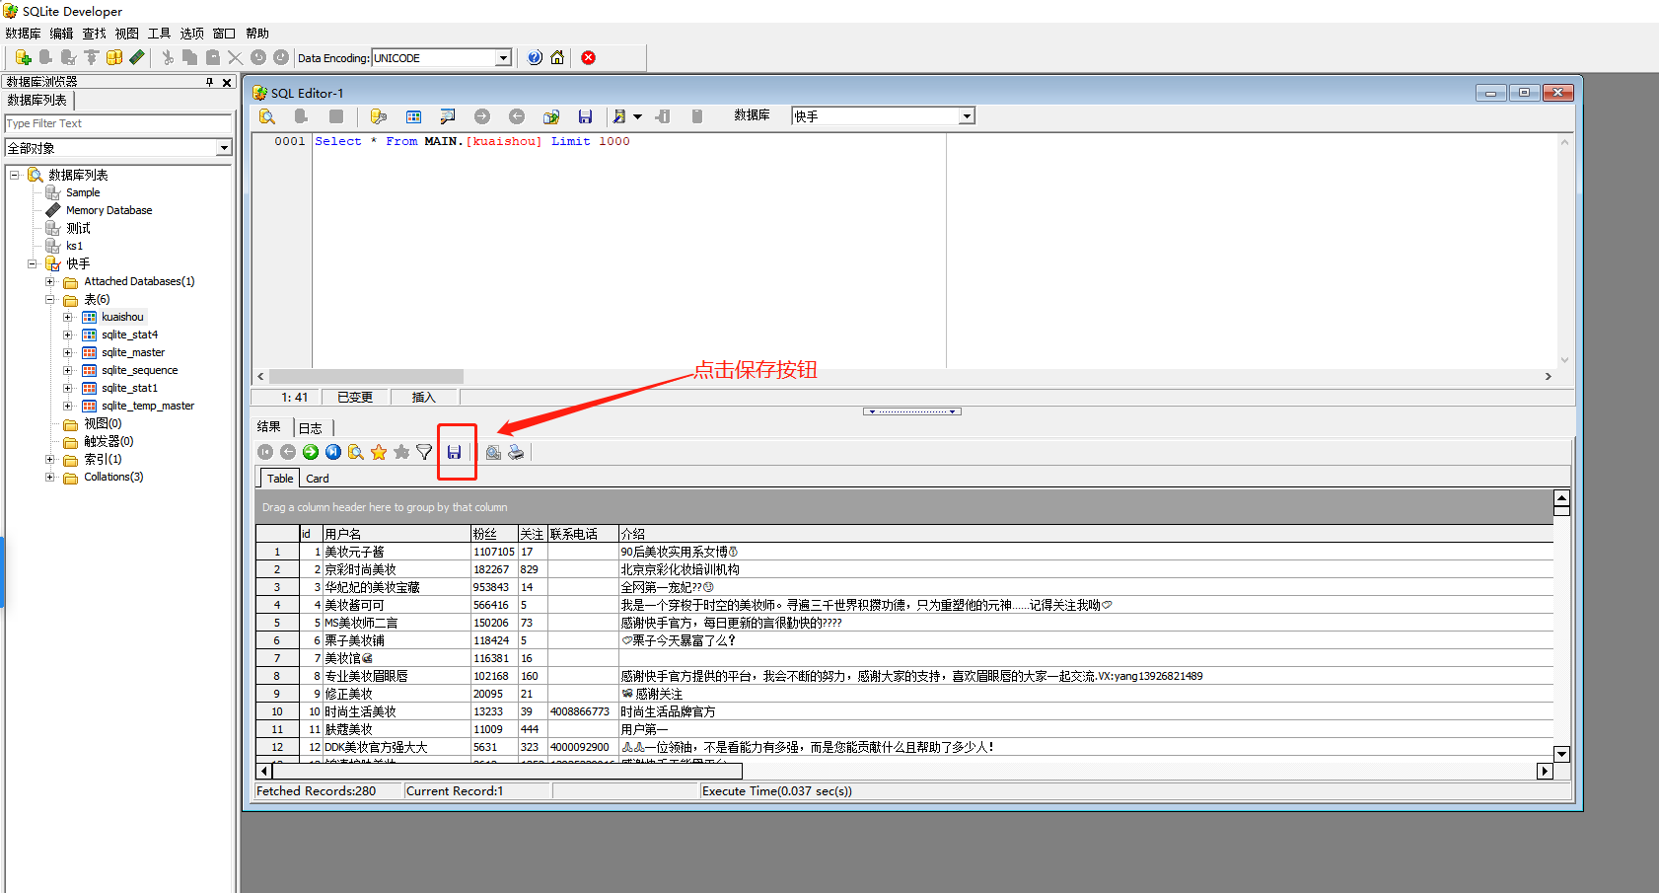Click the 用户名 column header
Image resolution: width=1659 pixels, height=893 pixels.
[397, 534]
